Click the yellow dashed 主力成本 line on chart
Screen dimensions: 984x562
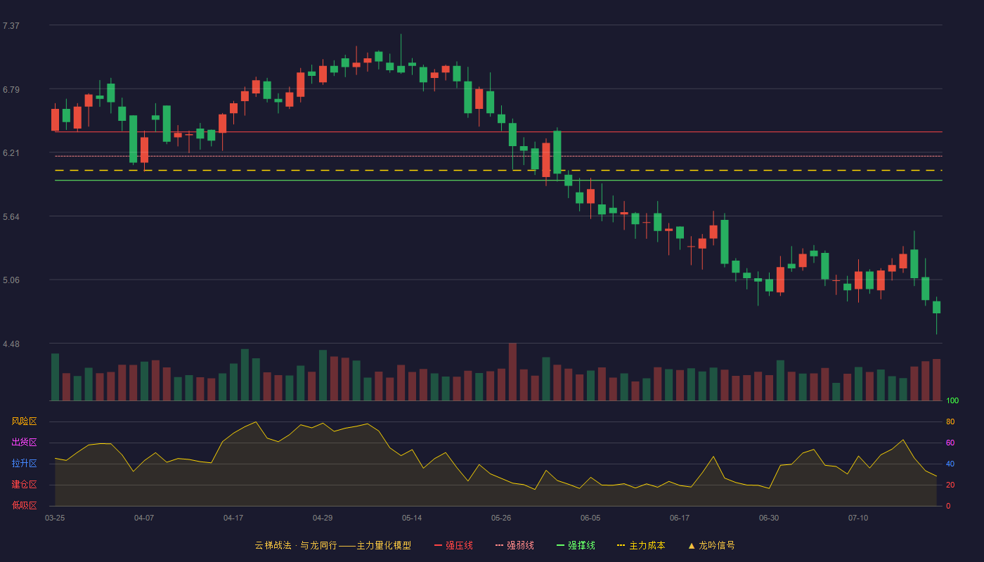point(498,170)
